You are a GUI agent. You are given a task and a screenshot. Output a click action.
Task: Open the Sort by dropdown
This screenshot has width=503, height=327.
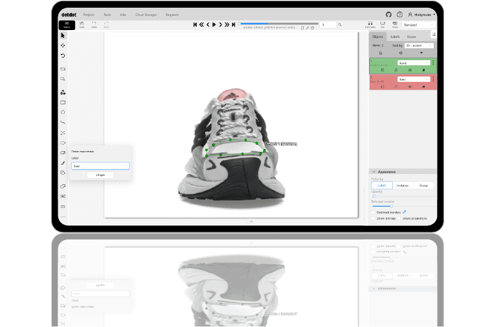coord(419,45)
